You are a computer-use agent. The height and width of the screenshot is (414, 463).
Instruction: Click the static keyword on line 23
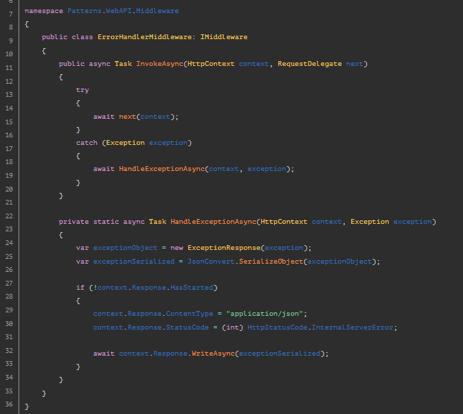tap(106, 222)
